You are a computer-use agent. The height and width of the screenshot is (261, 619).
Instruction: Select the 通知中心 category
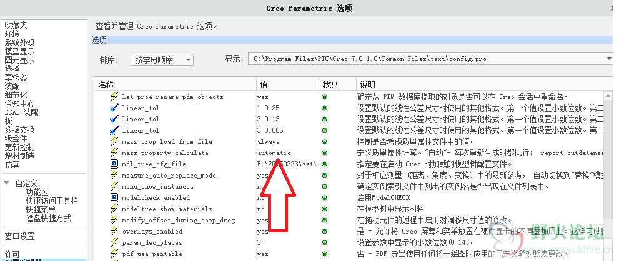point(19,103)
